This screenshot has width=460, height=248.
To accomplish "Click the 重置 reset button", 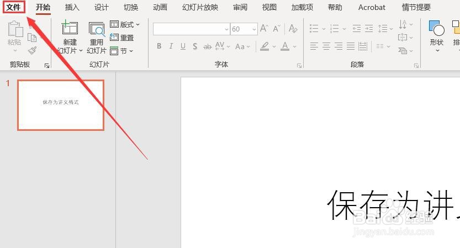I will [x=121, y=38].
